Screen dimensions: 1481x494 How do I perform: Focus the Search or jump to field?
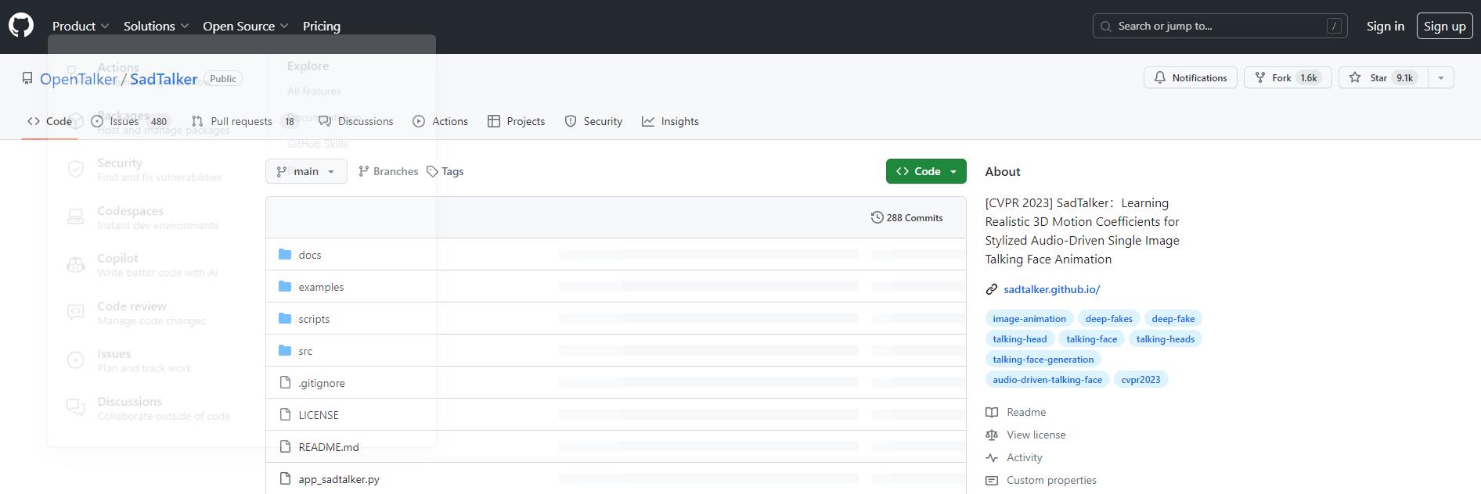point(1220,26)
